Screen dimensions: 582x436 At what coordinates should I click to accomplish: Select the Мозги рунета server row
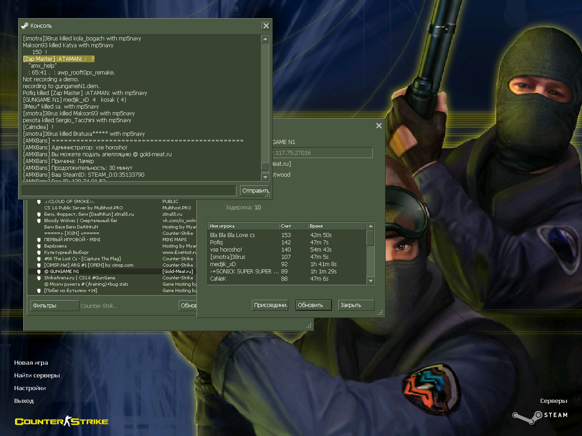[112, 284]
